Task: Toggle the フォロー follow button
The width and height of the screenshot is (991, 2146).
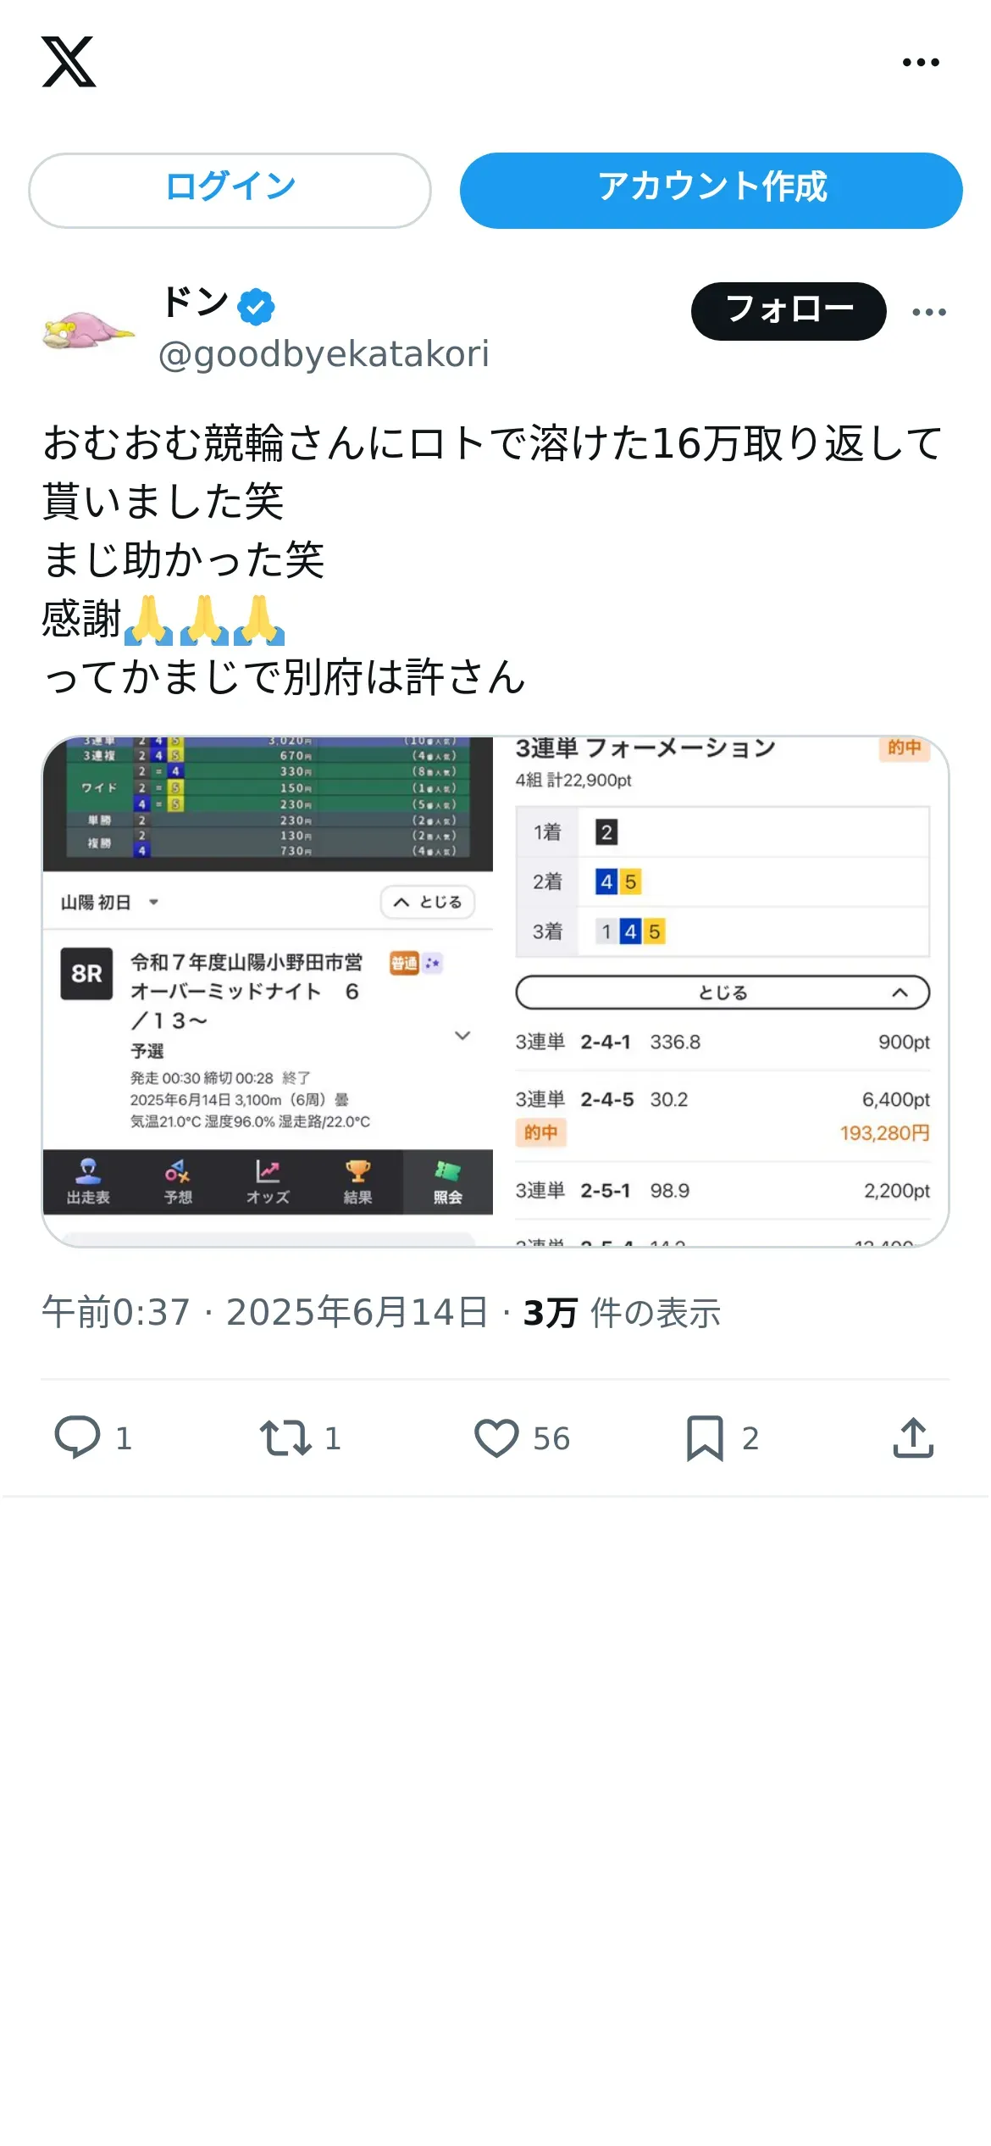Action: (x=789, y=311)
